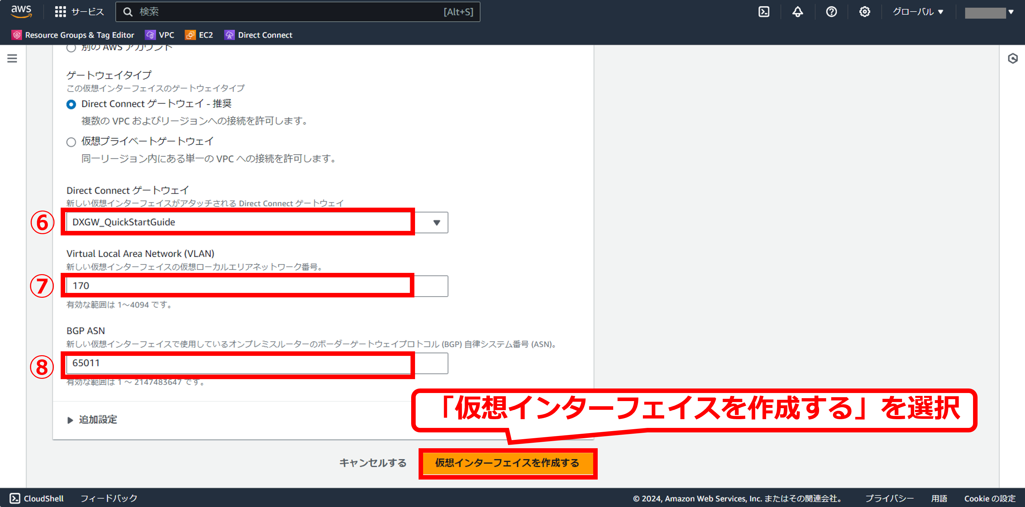The height and width of the screenshot is (507, 1025).
Task: Open the notifications bell icon
Action: pos(797,12)
